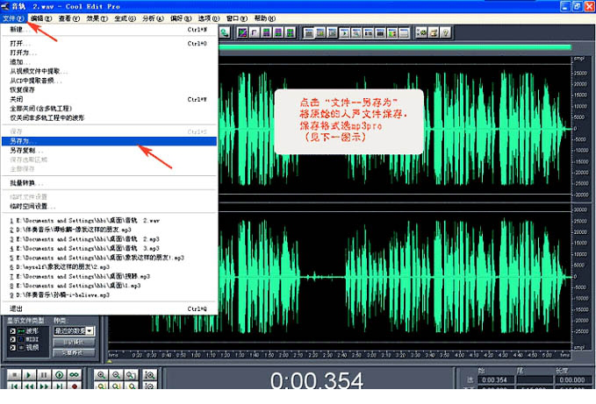The height and width of the screenshot is (404, 596).
Task: Select 从视频文件中提取 menu entry
Action: pyautogui.click(x=109, y=71)
